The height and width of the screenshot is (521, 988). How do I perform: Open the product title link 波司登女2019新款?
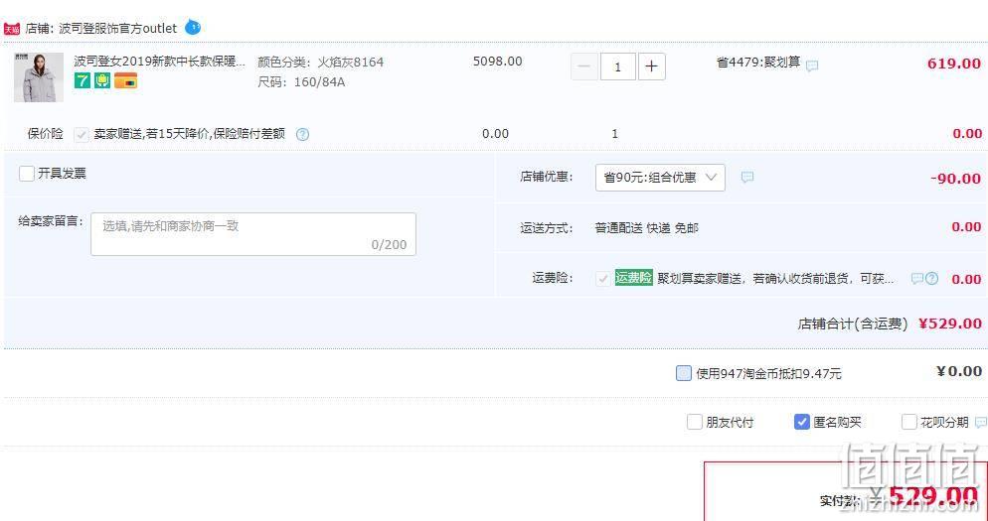159,62
